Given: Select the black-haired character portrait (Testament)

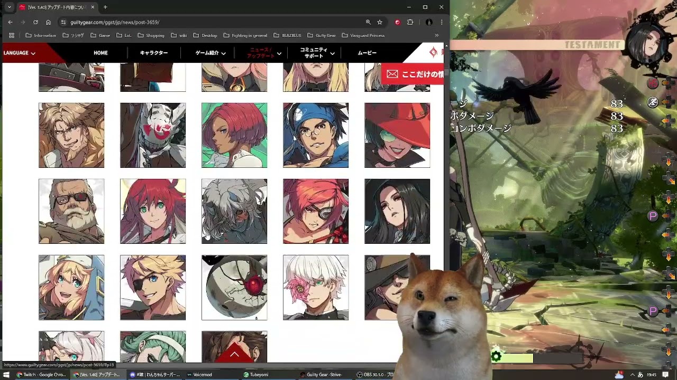Looking at the screenshot, I should [x=397, y=211].
